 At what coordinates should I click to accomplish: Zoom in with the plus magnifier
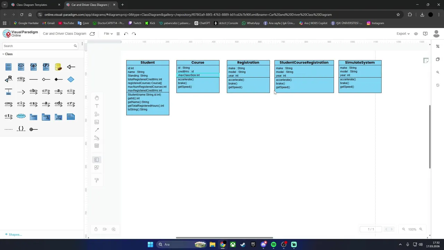click(x=421, y=229)
